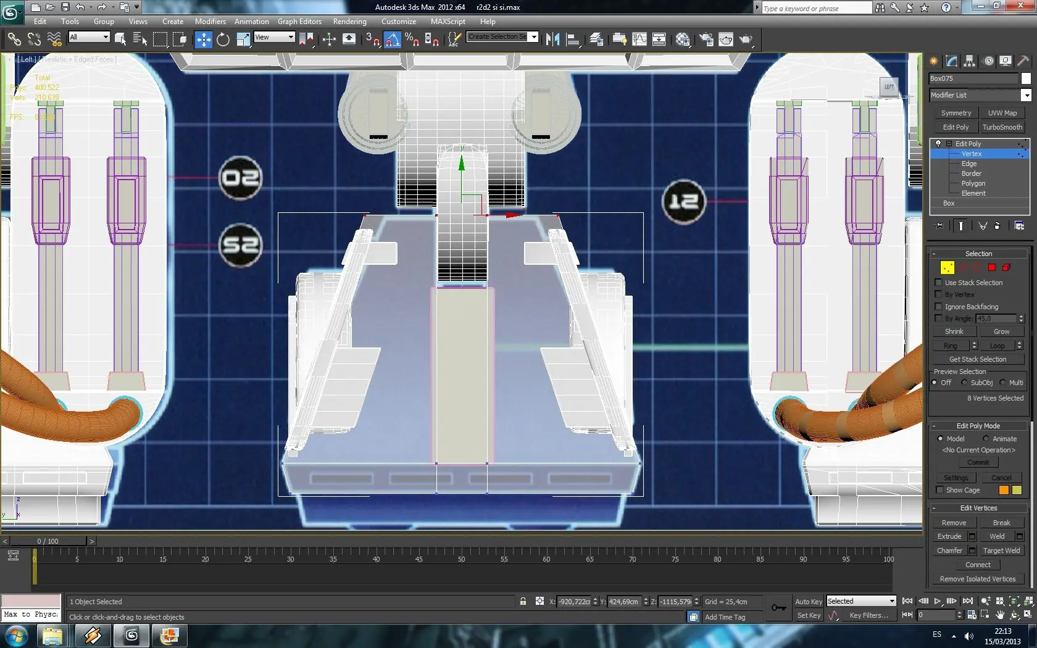The image size is (1037, 648).
Task: Toggle the Edit Poly modifier lightbulb
Action: [938, 144]
